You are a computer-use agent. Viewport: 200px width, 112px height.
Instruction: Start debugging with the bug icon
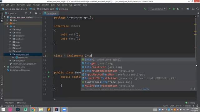click(x=174, y=9)
